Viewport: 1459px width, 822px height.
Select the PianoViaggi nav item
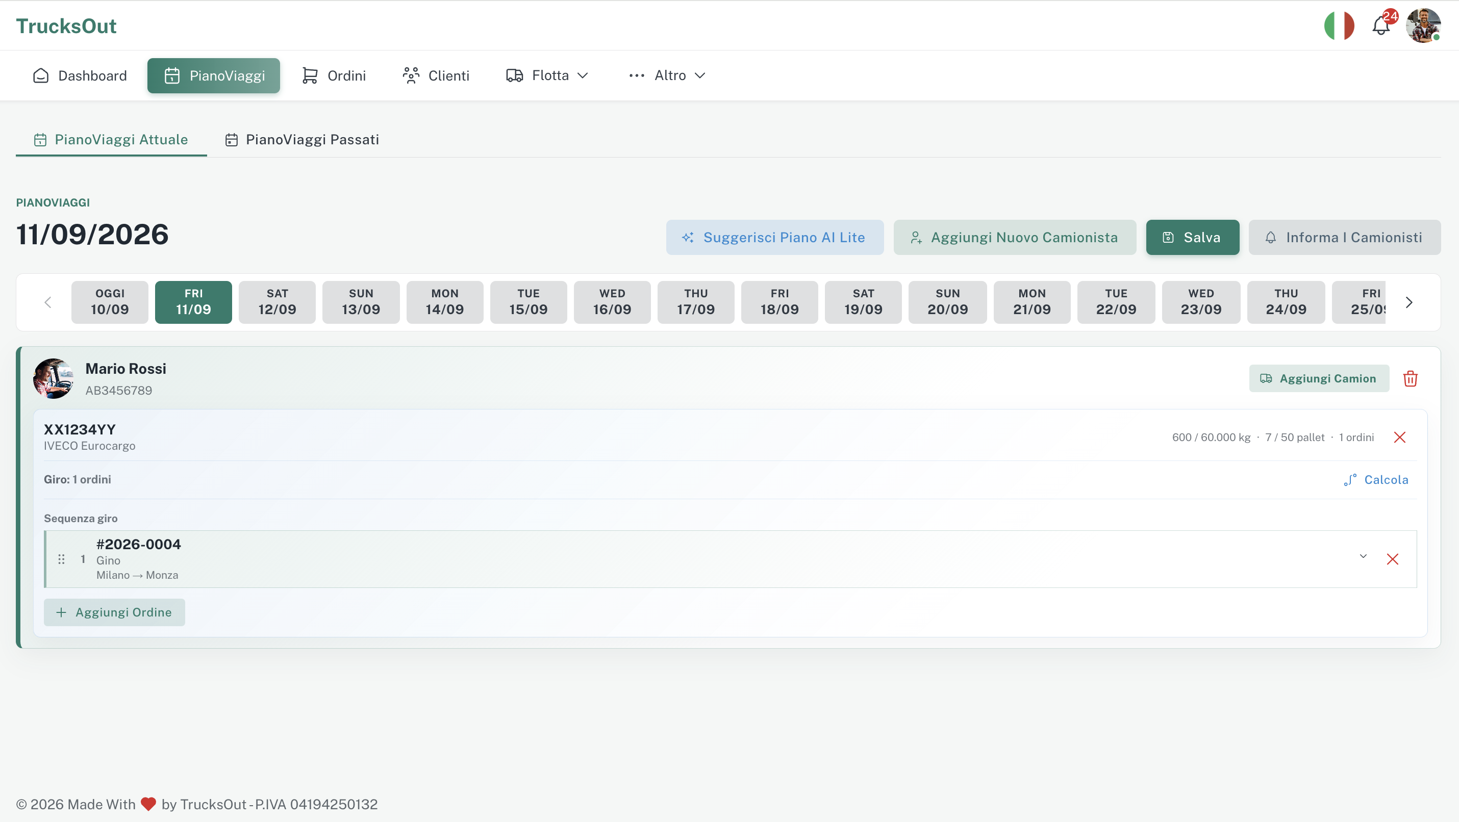click(x=214, y=75)
